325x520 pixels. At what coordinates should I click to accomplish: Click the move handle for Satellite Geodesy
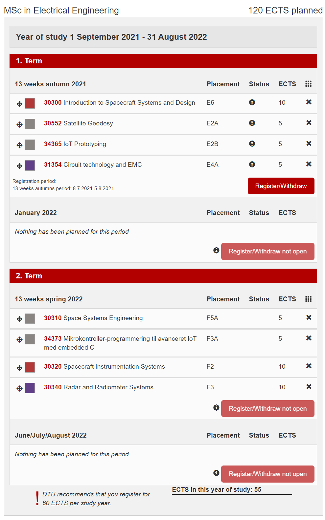click(20, 124)
